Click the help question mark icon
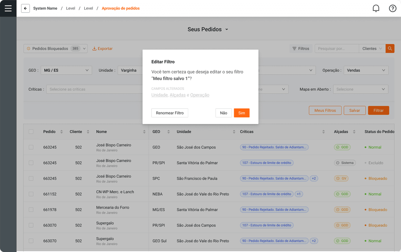401x252 pixels. (392, 8)
